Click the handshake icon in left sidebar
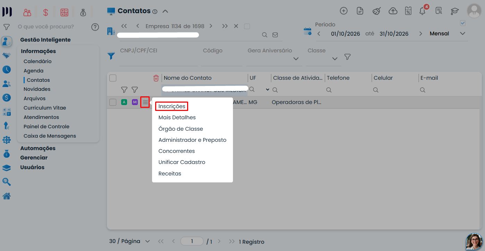 (x=6, y=55)
